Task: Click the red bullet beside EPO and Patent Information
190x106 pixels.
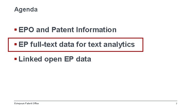Action: tap(16, 30)
